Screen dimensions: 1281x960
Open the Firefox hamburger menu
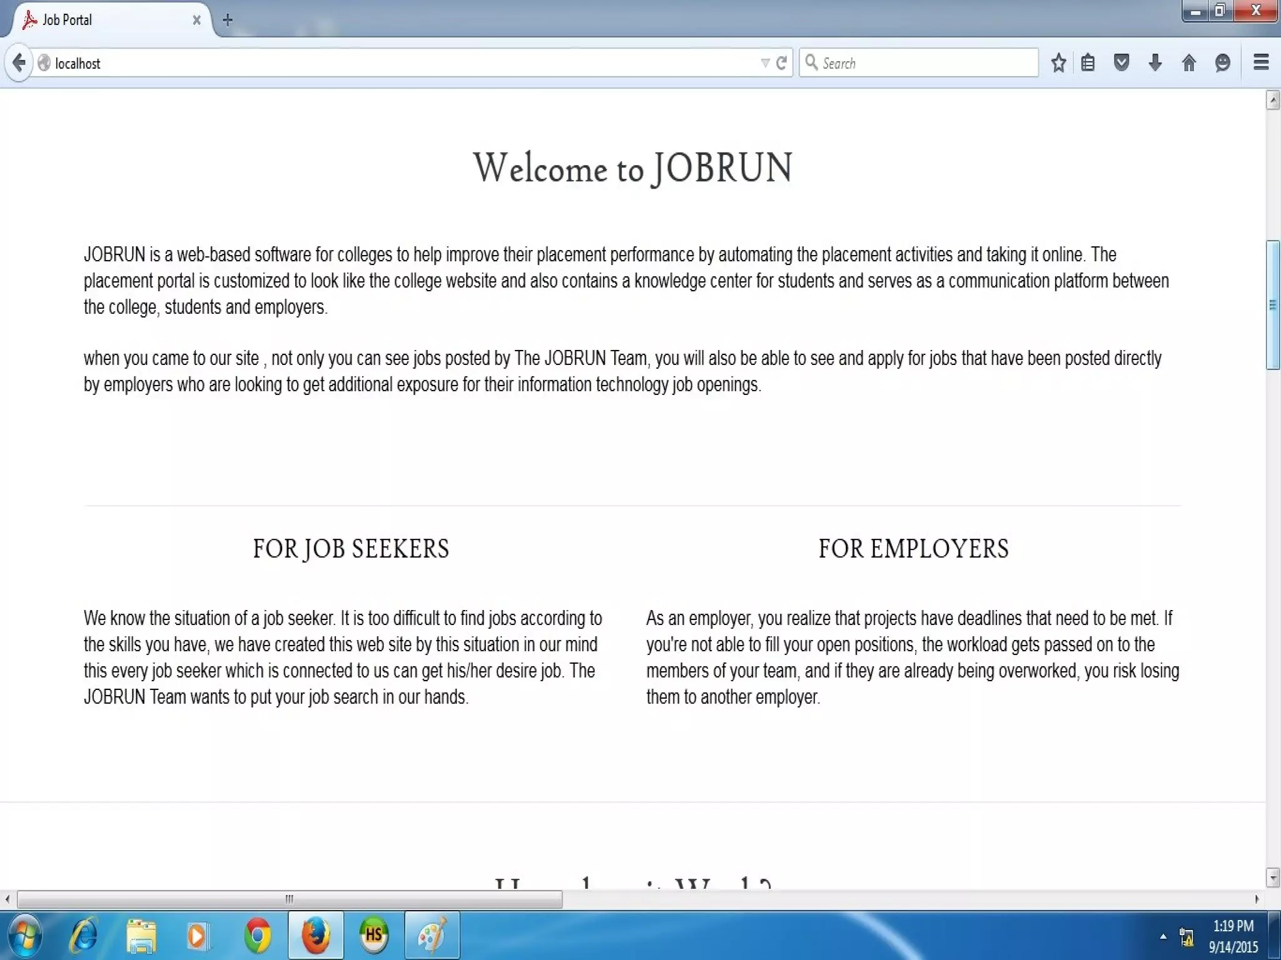coord(1261,62)
